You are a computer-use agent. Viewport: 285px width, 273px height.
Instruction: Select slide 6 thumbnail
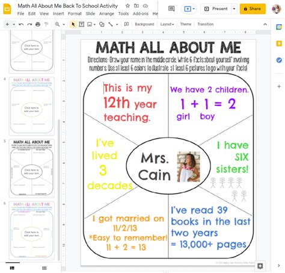coord(32,230)
